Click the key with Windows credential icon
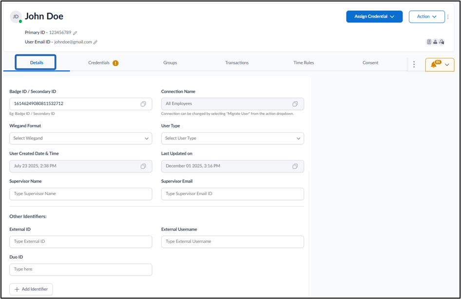The width and height of the screenshot is (461, 299). point(442,42)
